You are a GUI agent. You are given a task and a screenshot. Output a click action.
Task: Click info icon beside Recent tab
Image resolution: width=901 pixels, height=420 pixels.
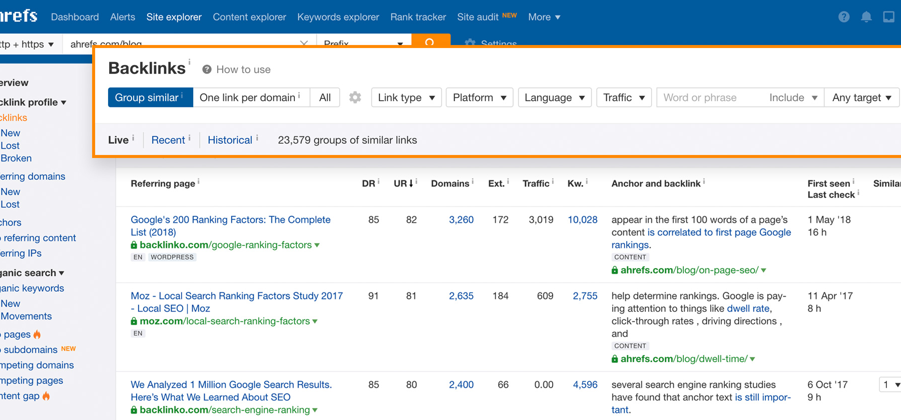190,137
